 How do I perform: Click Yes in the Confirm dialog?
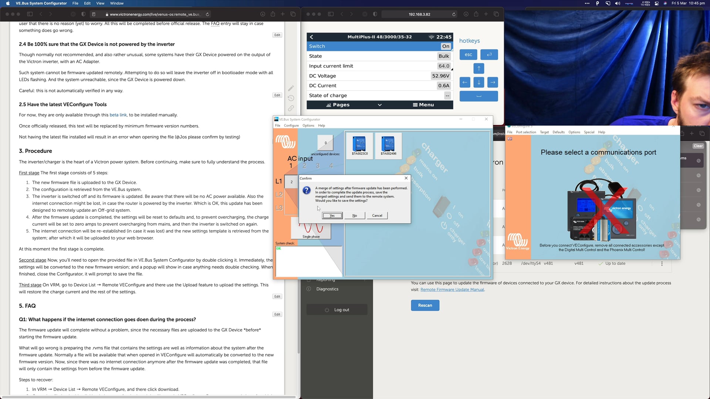[x=332, y=216]
